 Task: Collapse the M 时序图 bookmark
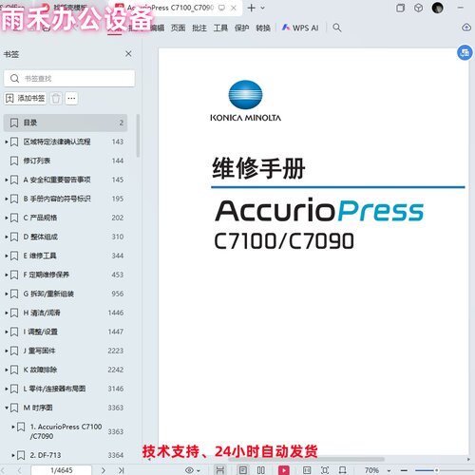click(x=7, y=408)
